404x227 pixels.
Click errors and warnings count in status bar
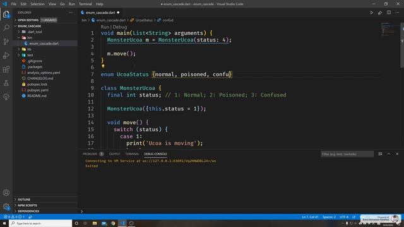14,217
